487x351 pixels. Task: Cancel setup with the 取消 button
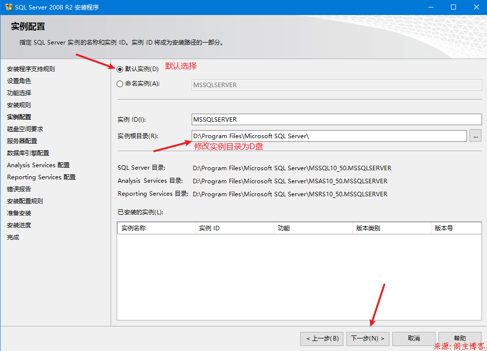[414, 338]
